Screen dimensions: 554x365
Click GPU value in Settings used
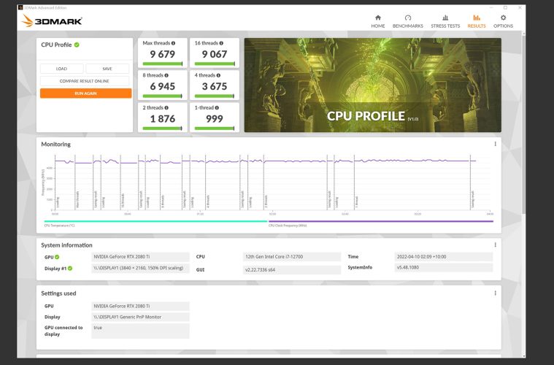[x=141, y=307]
